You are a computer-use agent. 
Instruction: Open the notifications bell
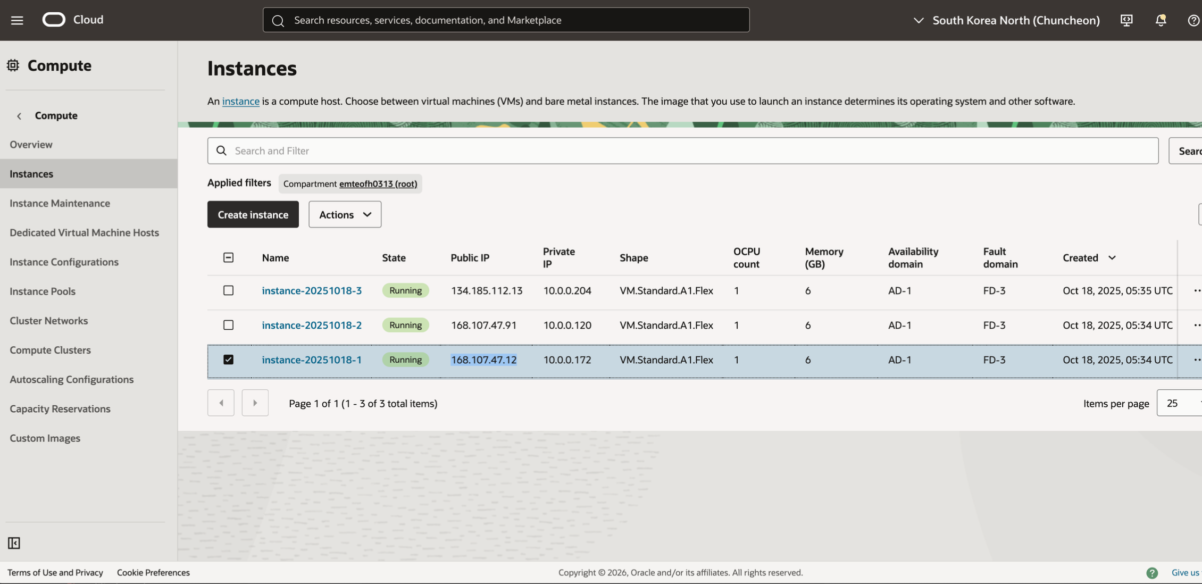[1161, 20]
